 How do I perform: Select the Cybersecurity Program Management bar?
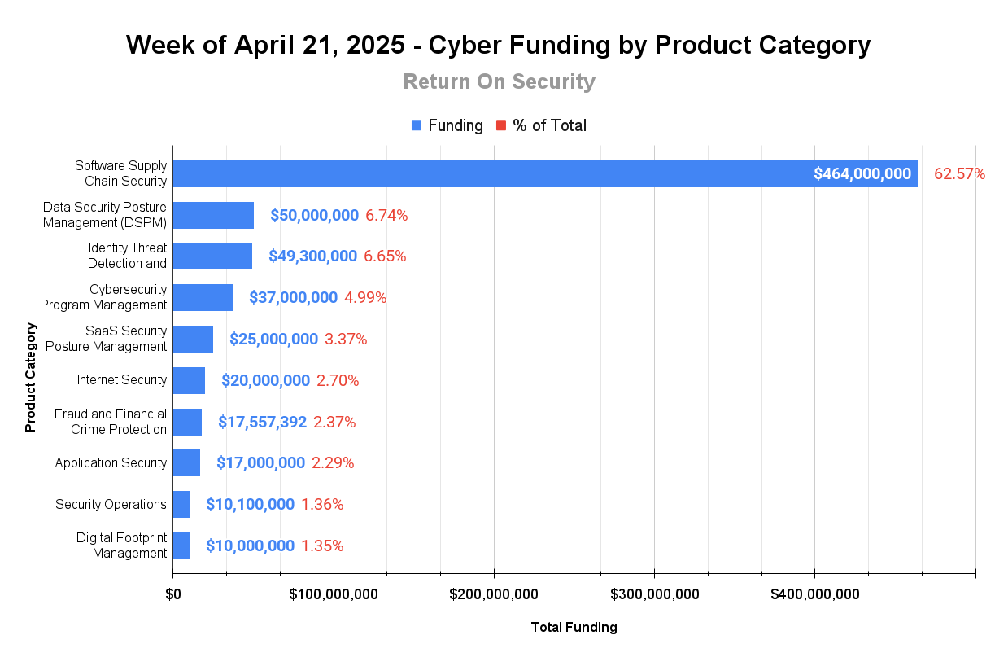203,297
